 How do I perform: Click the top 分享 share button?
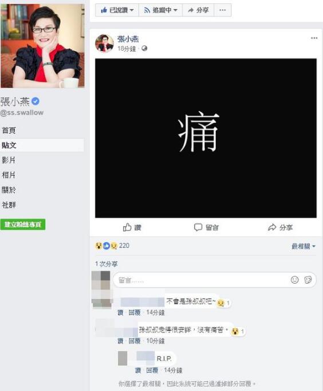click(x=198, y=10)
